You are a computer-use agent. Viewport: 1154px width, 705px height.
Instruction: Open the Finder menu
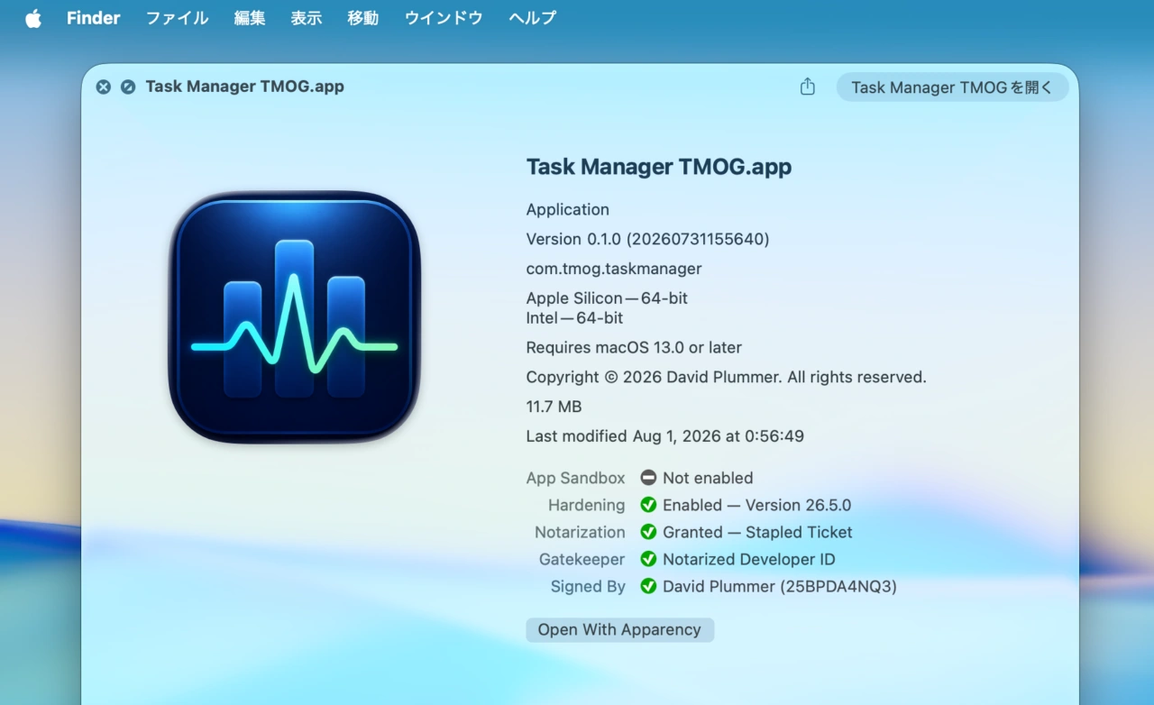(93, 18)
